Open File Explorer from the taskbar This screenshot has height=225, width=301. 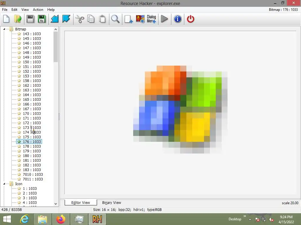(x=43, y=219)
